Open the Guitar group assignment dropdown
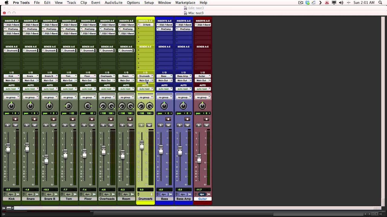The image size is (387, 217). 203,97
